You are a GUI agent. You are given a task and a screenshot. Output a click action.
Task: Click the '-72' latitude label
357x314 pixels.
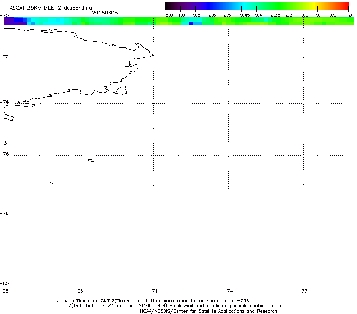click(4, 57)
